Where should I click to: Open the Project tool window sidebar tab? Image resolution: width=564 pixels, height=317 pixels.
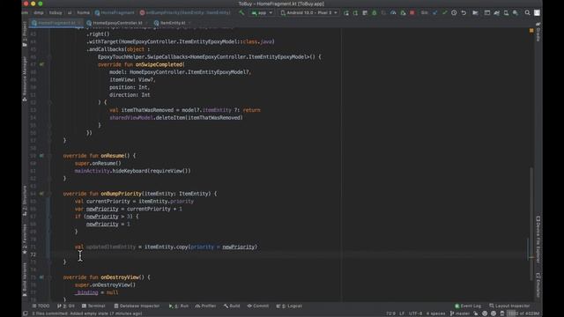[25, 34]
